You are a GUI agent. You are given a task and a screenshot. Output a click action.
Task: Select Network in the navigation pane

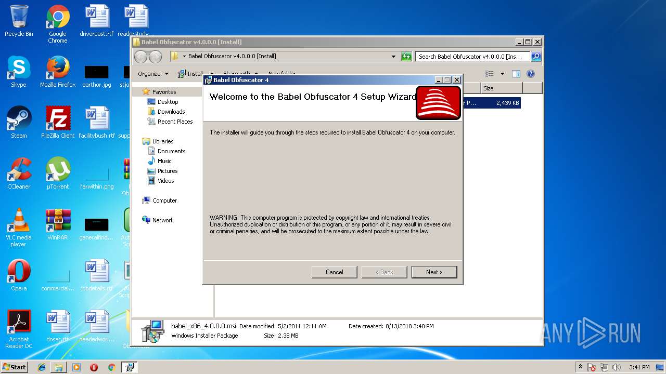pos(163,220)
